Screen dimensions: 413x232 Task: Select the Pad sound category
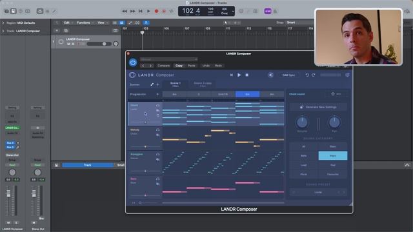click(x=333, y=165)
